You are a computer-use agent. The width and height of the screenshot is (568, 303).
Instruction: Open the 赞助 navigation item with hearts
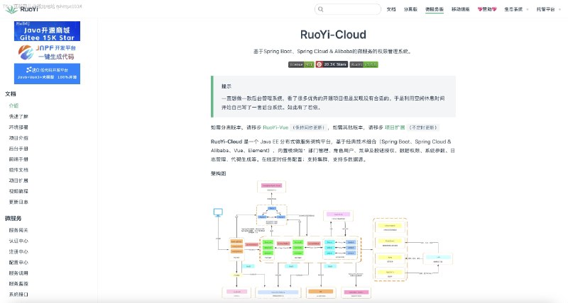pyautogui.click(x=487, y=9)
